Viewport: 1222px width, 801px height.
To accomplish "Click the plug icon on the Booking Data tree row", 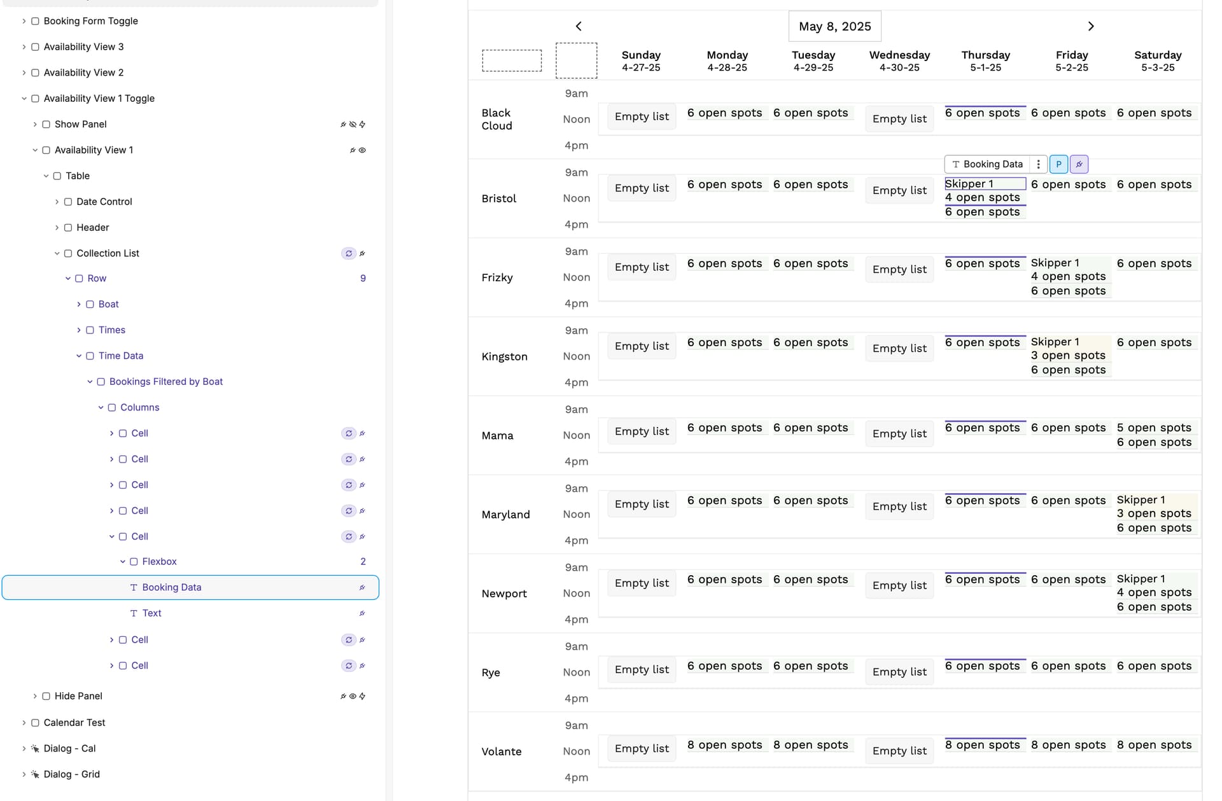I will click(362, 587).
